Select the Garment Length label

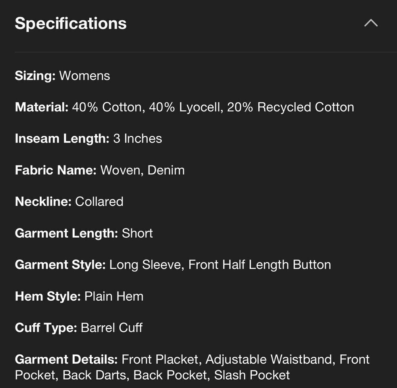click(x=67, y=233)
